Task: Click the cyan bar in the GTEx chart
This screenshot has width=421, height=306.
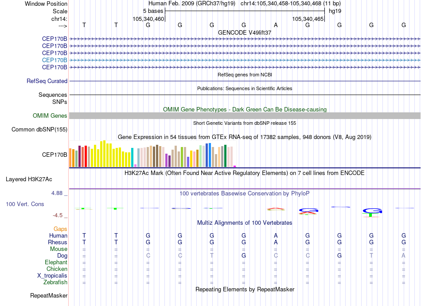Action: point(132,157)
